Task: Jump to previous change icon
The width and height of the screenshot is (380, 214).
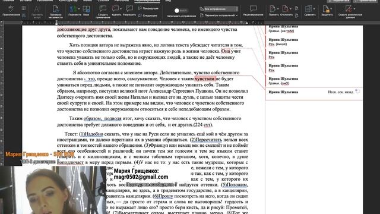Action: coord(297,9)
